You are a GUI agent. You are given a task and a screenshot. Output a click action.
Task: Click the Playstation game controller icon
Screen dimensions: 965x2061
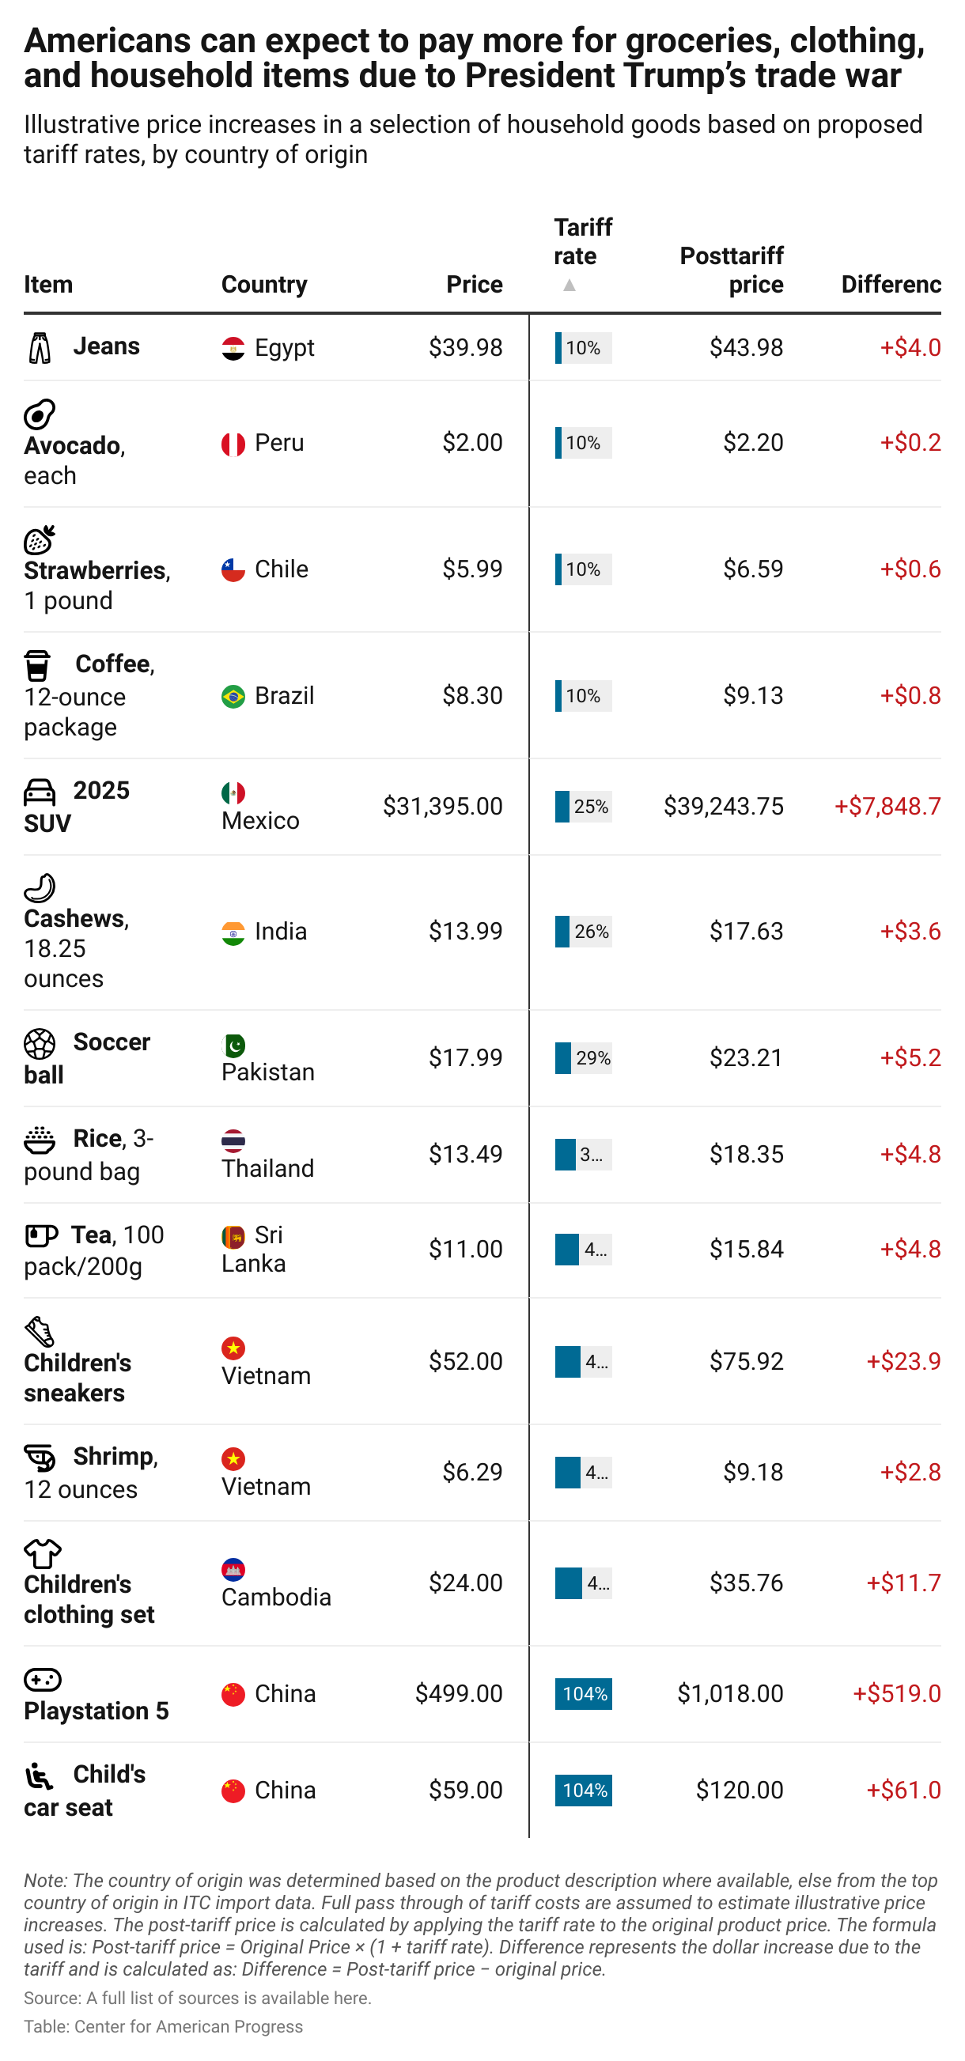(43, 1679)
